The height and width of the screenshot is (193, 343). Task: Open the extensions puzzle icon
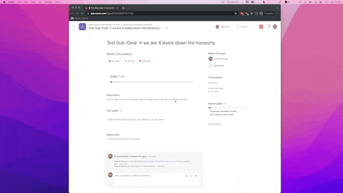[252, 13]
